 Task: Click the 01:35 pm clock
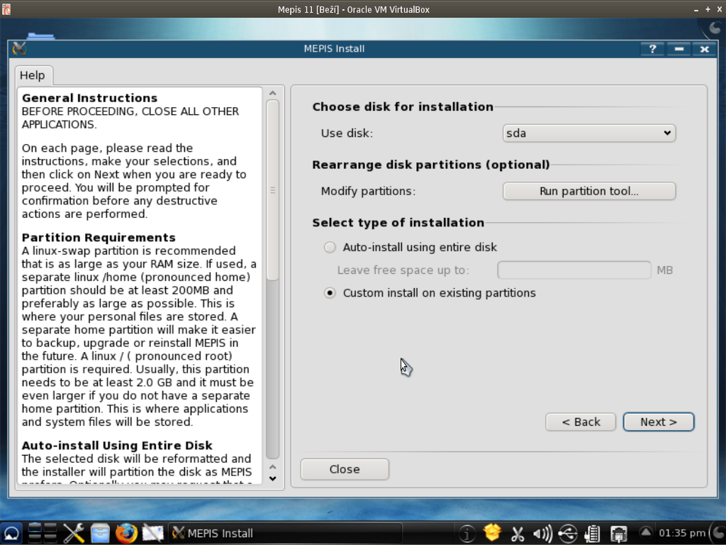[681, 534]
